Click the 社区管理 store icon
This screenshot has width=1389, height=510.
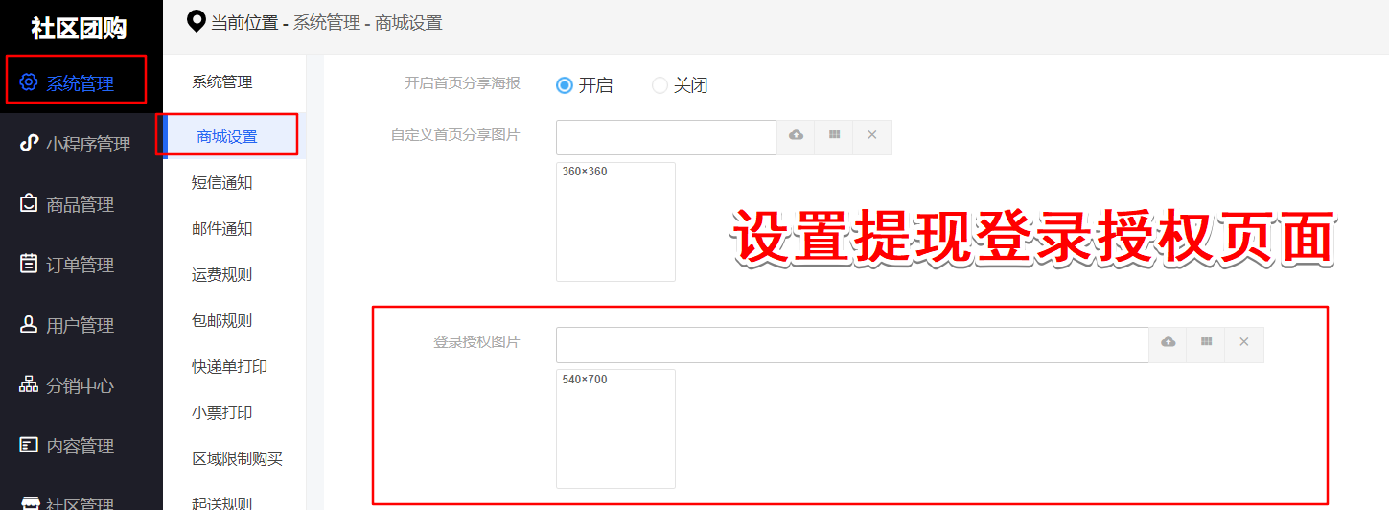click(29, 503)
